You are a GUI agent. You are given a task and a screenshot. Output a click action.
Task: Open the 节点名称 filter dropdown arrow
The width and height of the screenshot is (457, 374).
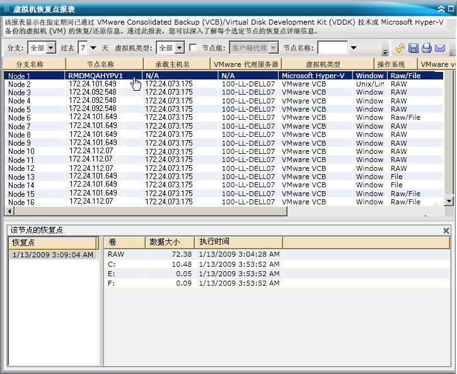[353, 48]
